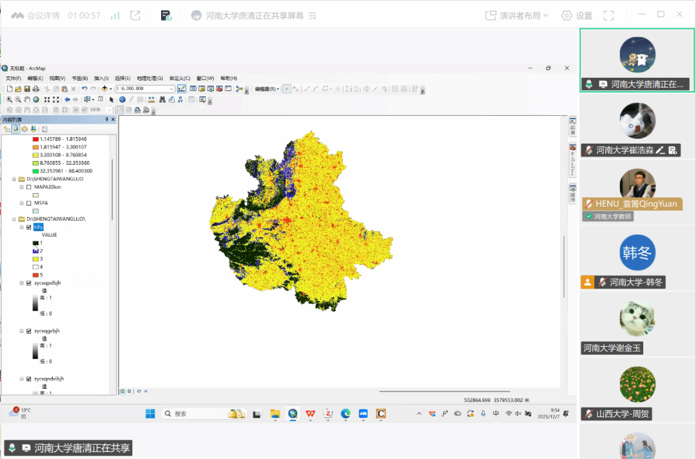The height and width of the screenshot is (459, 696).
Task: Click the Save map icon
Action: (27, 89)
